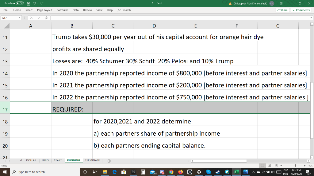The image size is (314, 176).
Task: Expand the formula bar chevron
Action: 311,18
